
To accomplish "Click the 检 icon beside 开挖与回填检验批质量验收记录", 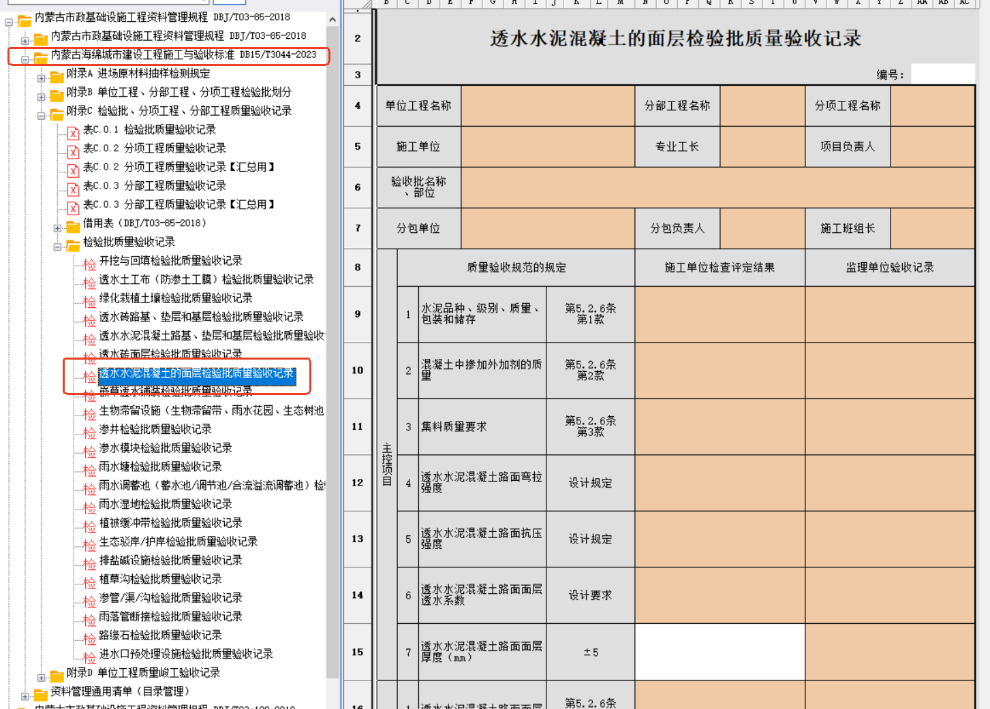I will click(x=89, y=263).
